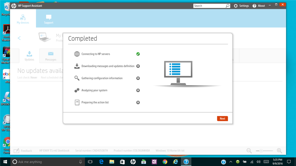Click the Preparing the action list document icon

[77, 102]
